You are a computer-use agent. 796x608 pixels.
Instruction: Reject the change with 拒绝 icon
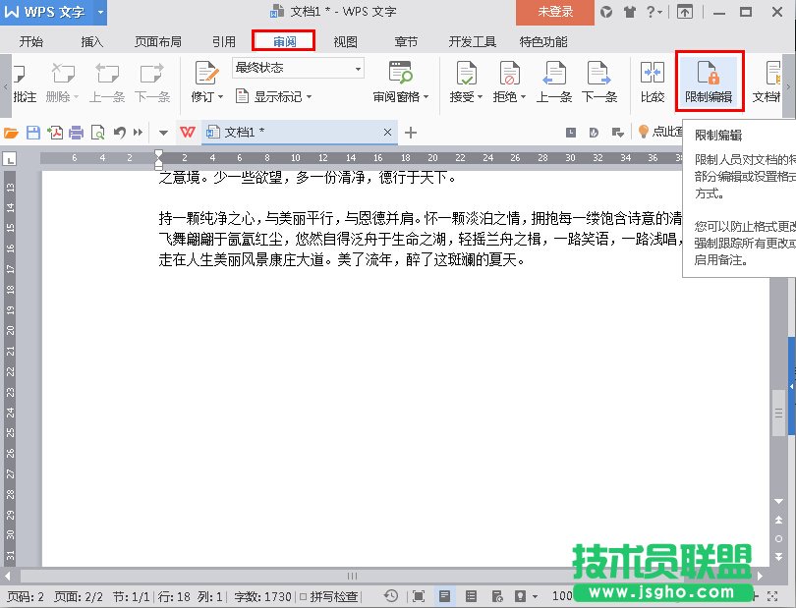tap(508, 74)
